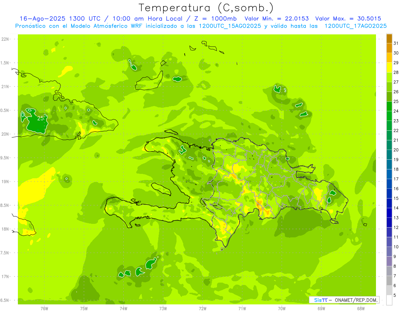Image resolution: width=405 pixels, height=313 pixels.
Task: Click the legend value '31'
Action: click(396, 43)
